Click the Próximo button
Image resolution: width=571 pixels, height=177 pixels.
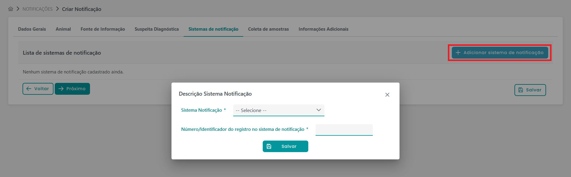click(72, 89)
